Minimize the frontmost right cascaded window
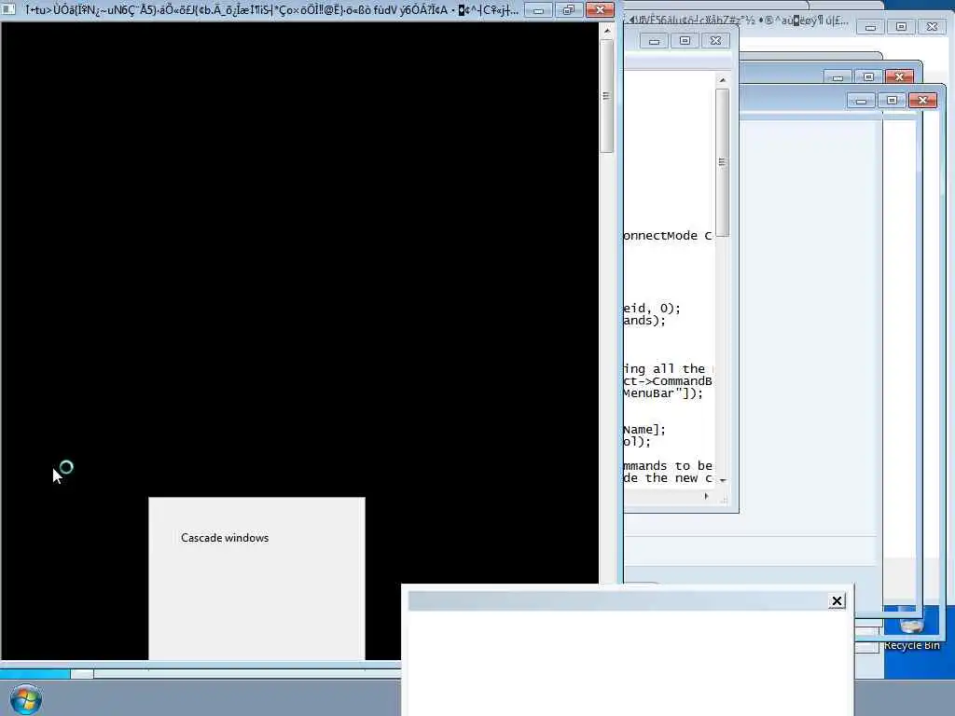This screenshot has height=716, width=955. coord(861,101)
